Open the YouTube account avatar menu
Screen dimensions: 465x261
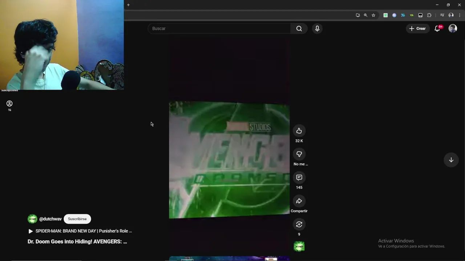point(453,29)
